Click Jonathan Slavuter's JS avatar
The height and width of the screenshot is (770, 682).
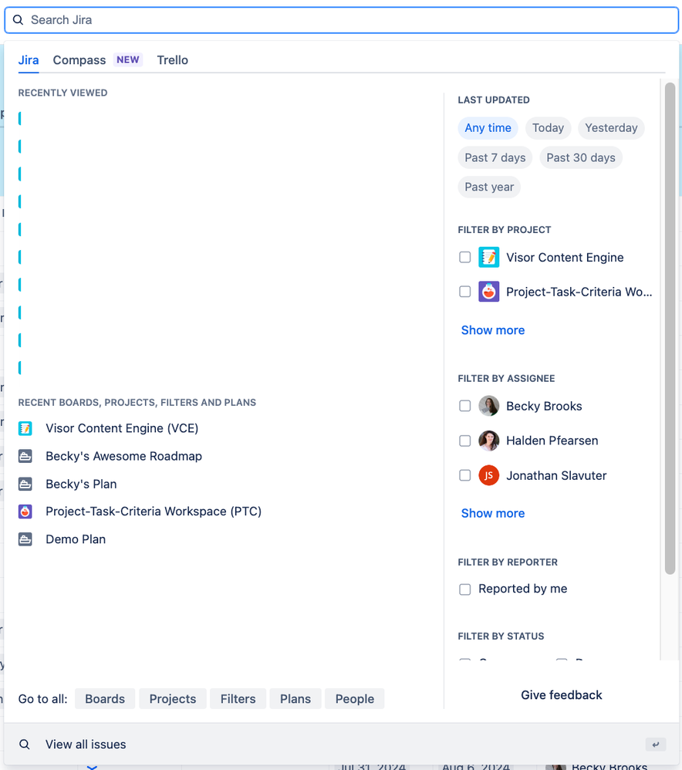pos(488,475)
